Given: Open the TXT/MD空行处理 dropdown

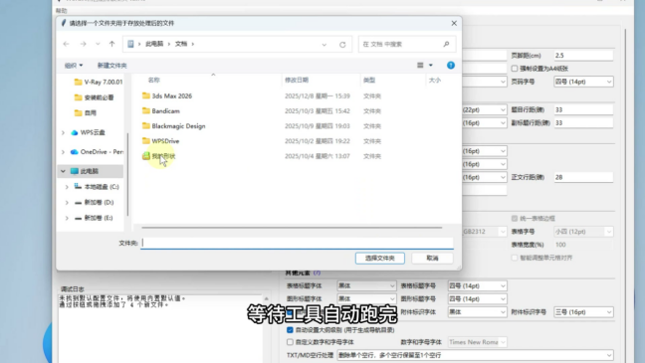Looking at the screenshot, I should (x=475, y=355).
